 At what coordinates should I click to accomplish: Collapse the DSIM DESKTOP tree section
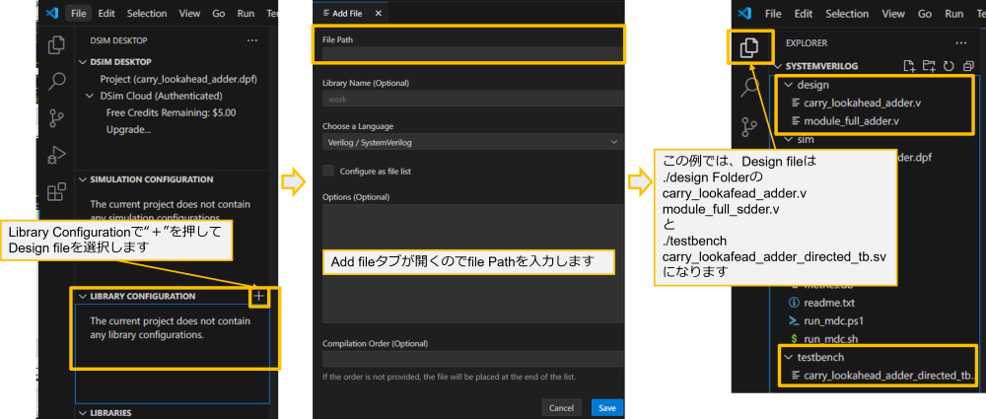[x=83, y=62]
